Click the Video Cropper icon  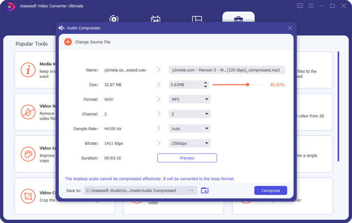point(28,196)
